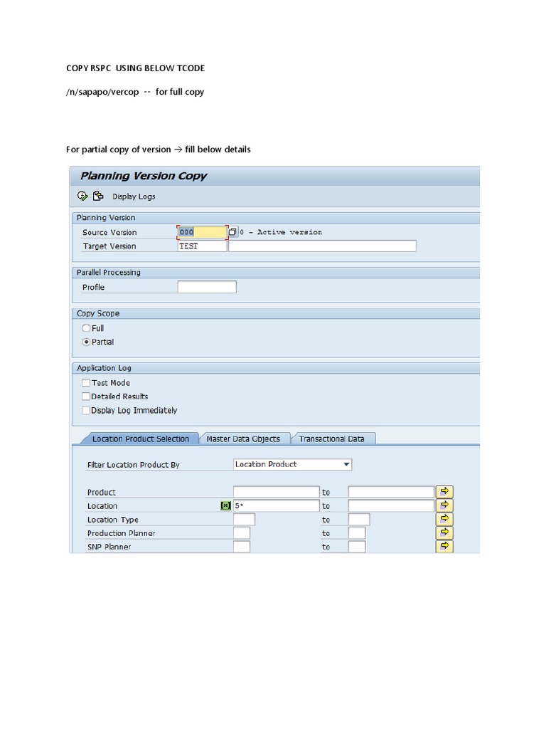Click the selection option icon beside Location
This screenshot has height=729, width=546.
click(225, 506)
